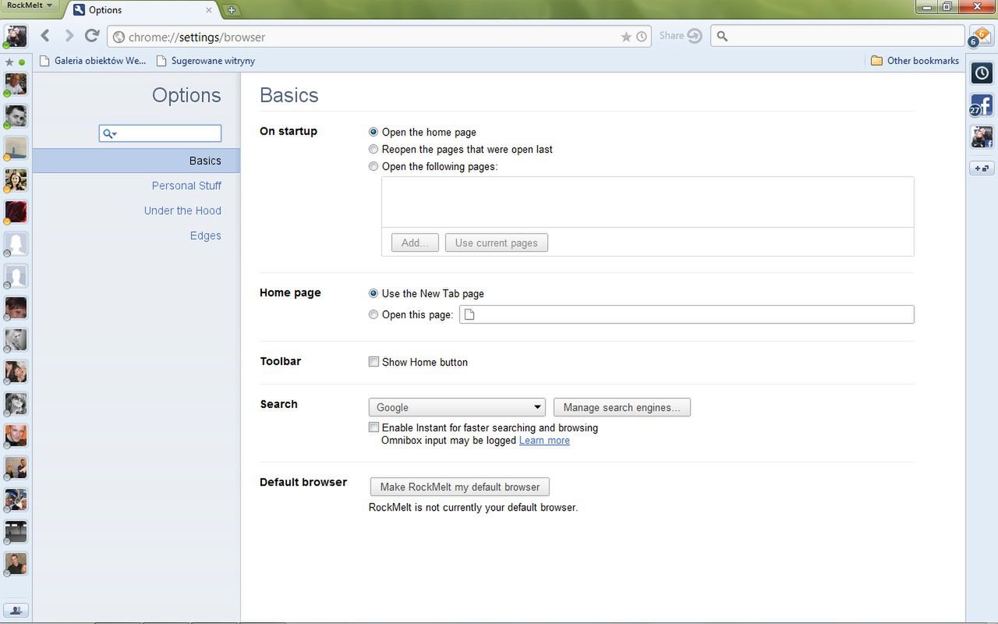Follow the Learn more link
998x624 pixels.
(x=544, y=441)
